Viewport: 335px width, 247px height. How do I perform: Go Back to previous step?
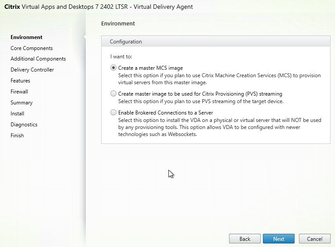pyautogui.click(x=244, y=239)
